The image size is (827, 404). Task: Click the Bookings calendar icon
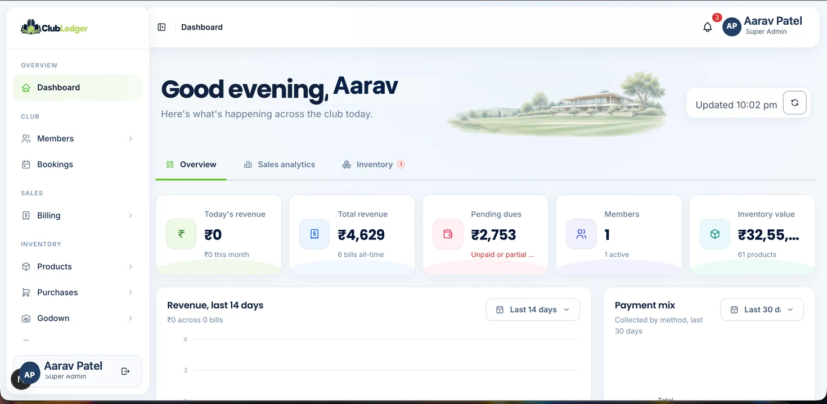click(x=26, y=165)
